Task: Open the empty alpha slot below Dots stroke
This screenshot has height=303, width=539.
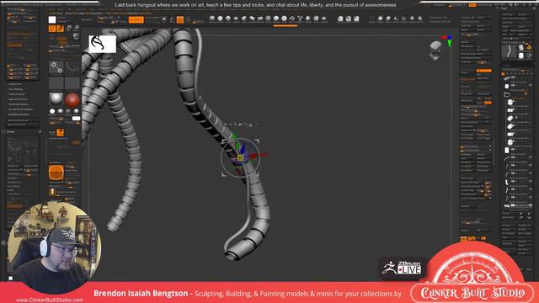Action: 56,83
